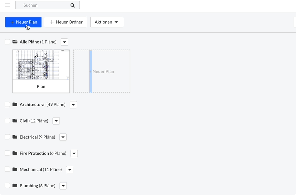Open the Aktionen menu
This screenshot has width=296, height=195.
coord(106,22)
